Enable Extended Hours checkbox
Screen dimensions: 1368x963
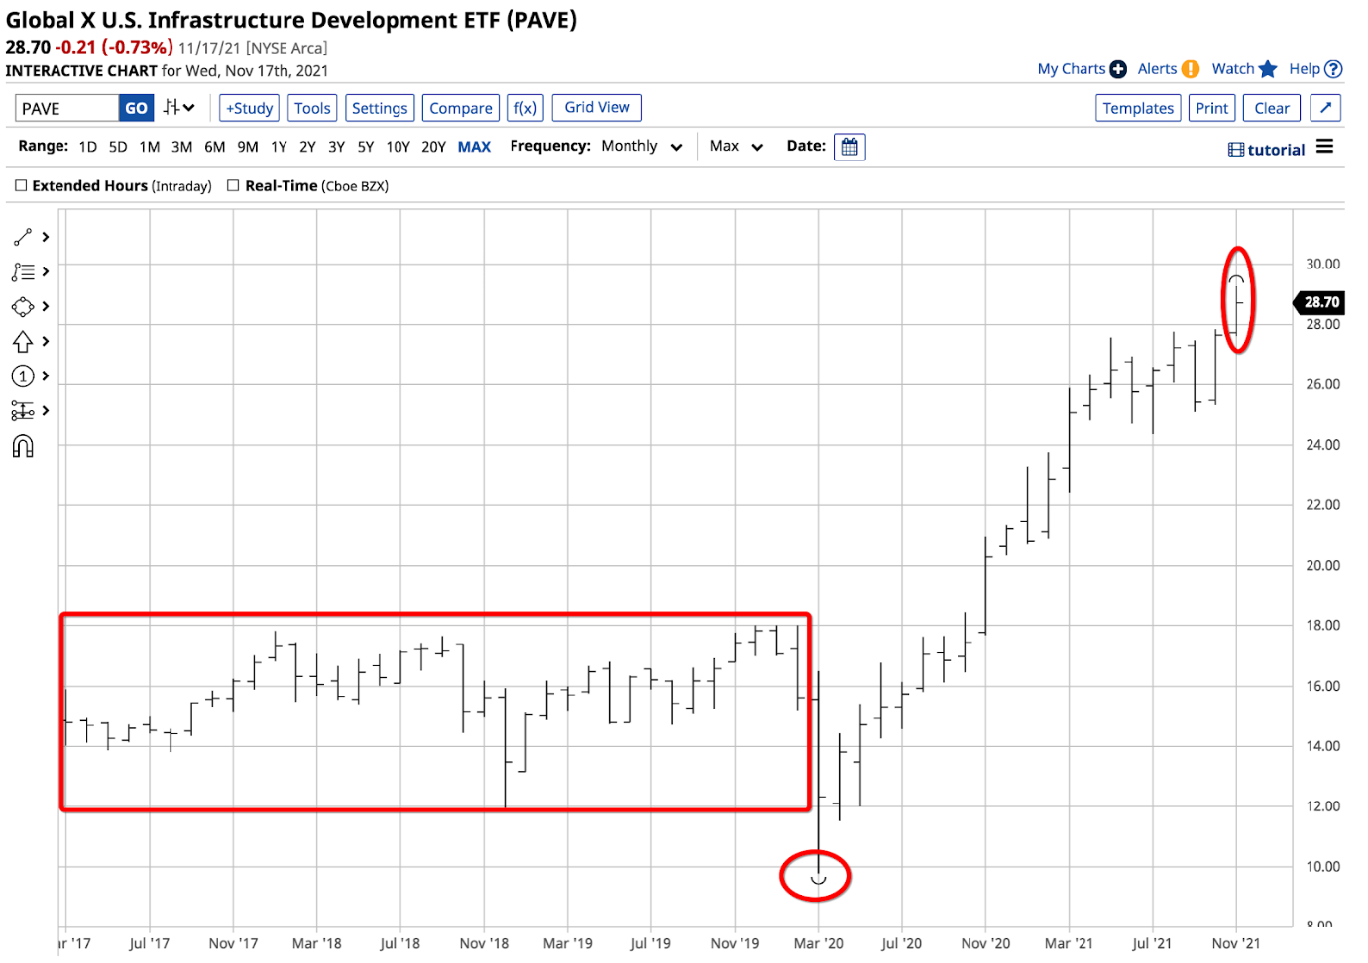click(x=21, y=185)
